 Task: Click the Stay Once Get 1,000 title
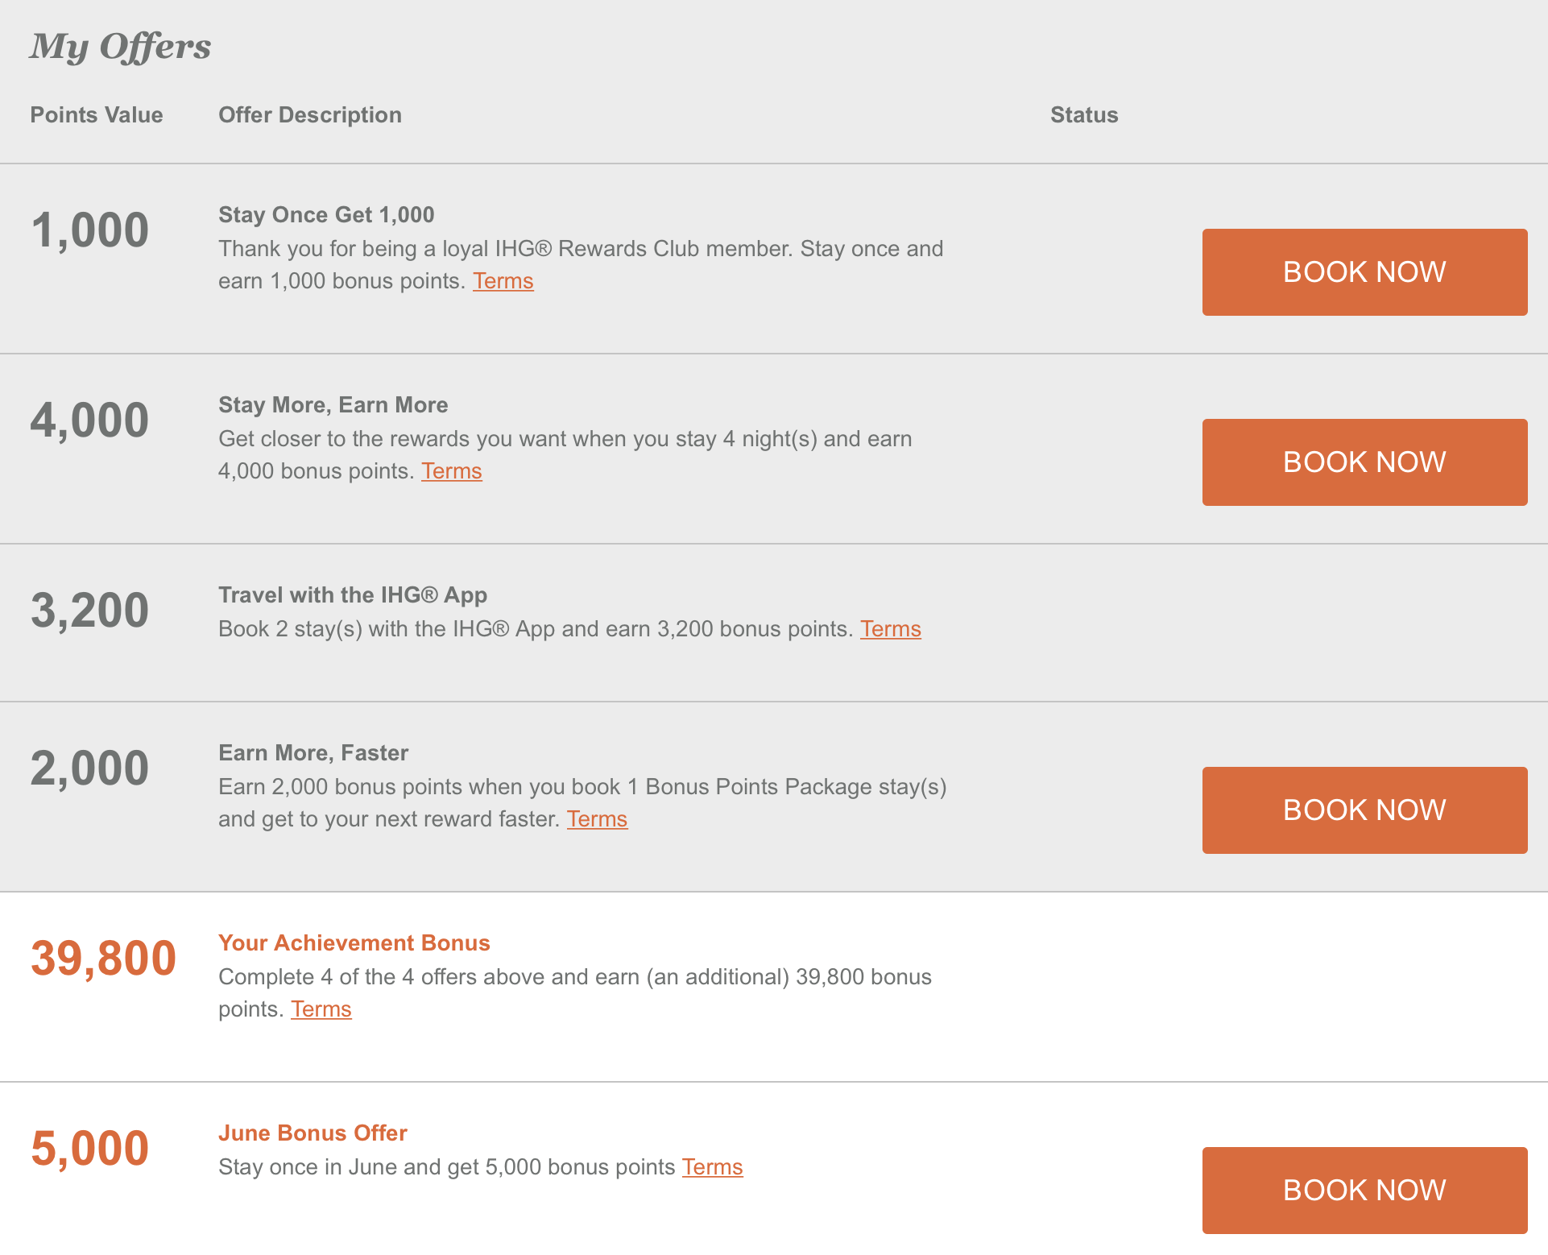[326, 215]
